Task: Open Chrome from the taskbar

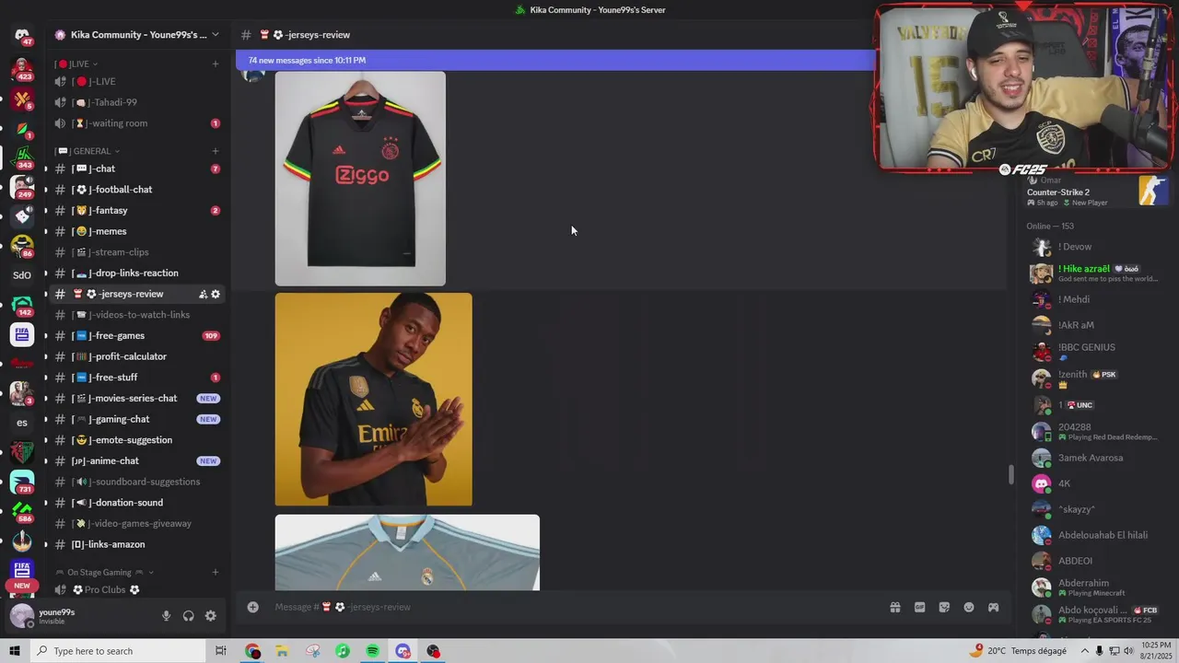Action: point(252,651)
